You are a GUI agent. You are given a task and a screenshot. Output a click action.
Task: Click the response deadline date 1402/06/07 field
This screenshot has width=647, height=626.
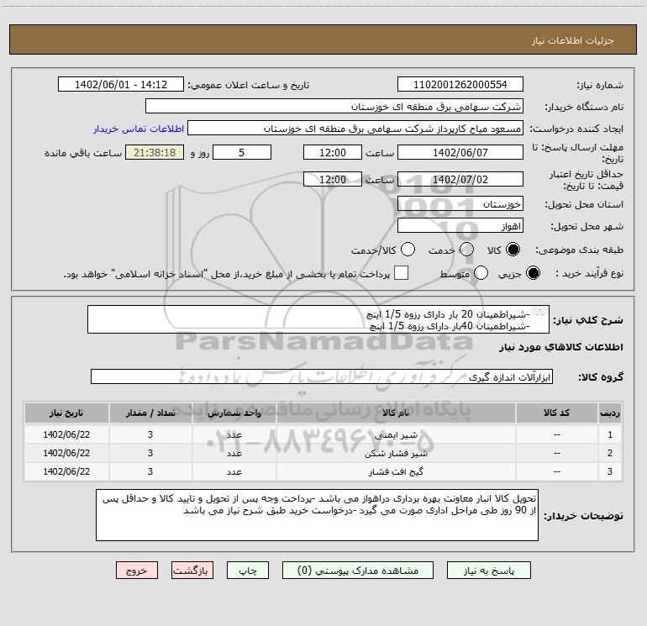pyautogui.click(x=460, y=152)
